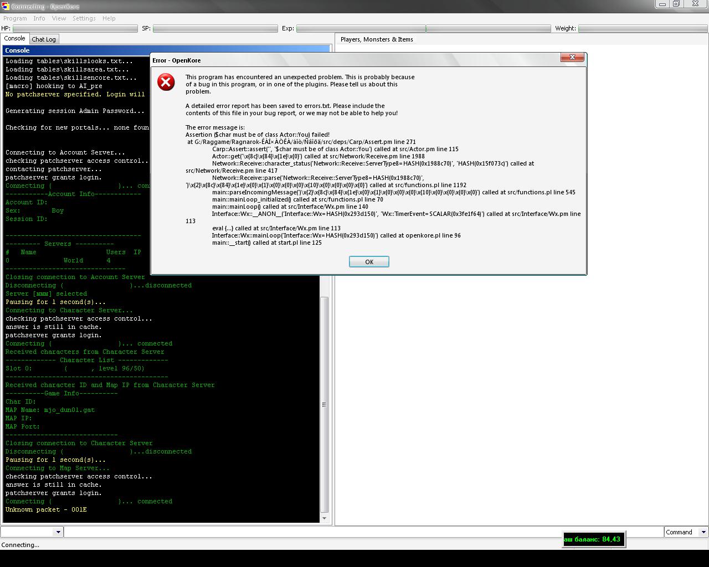Open the Help menu

tap(109, 18)
